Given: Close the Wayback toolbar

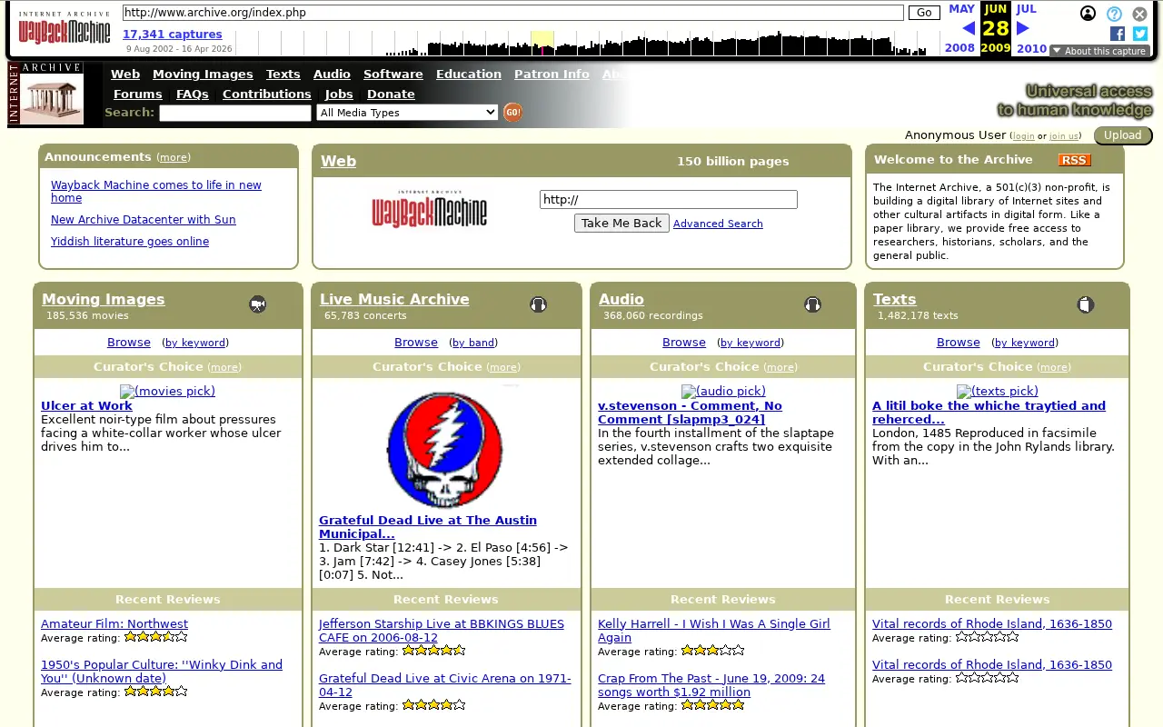Looking at the screenshot, I should tap(1139, 14).
